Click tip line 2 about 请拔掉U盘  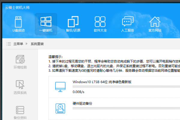tap(114, 66)
